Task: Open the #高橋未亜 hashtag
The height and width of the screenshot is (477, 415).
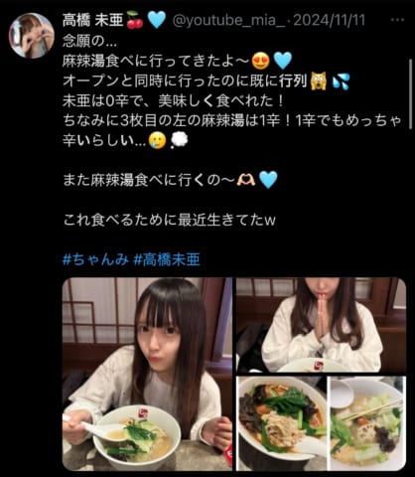Action: 167,259
